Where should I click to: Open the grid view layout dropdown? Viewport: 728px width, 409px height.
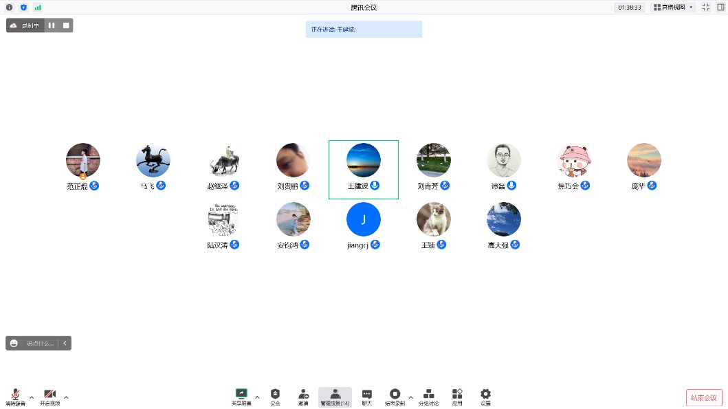coord(673,8)
